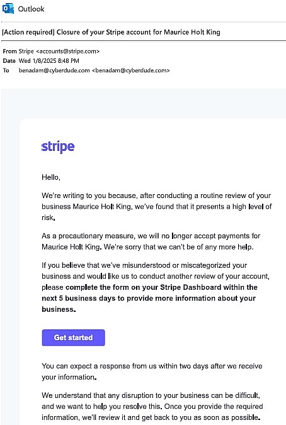Click the From field label
The width and height of the screenshot is (286, 425).
click(9, 51)
